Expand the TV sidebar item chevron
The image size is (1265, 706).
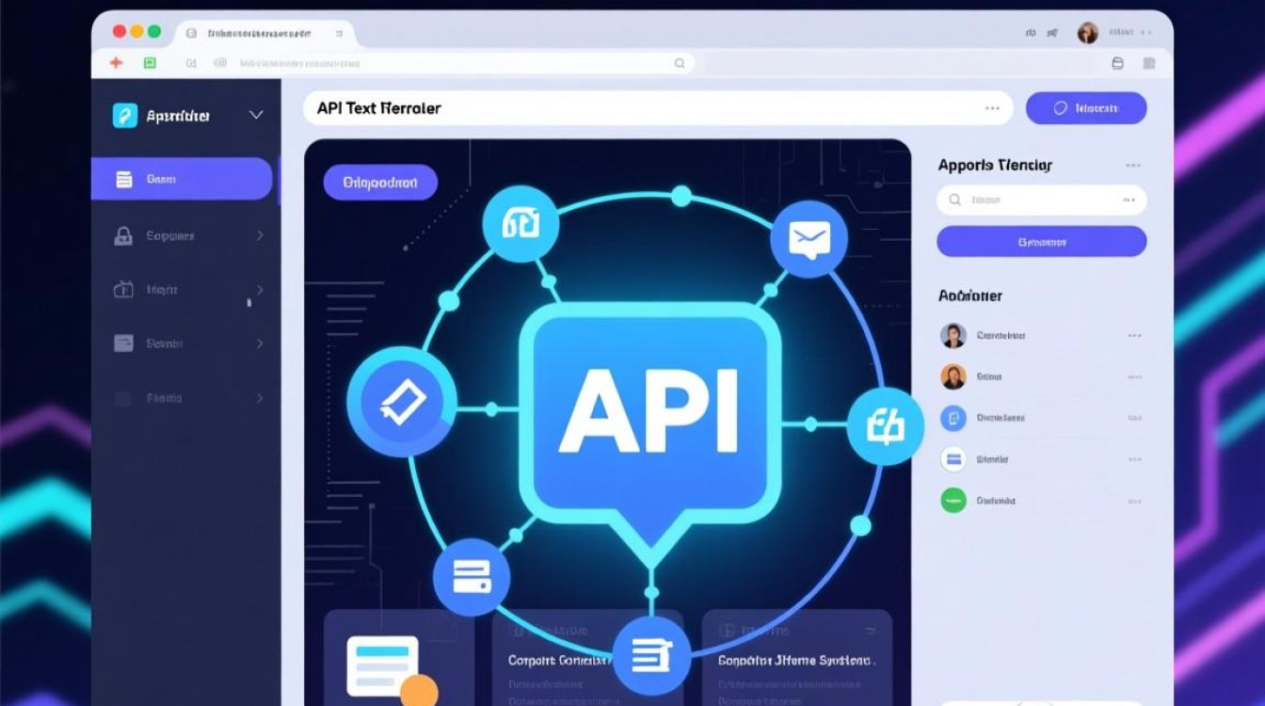pyautogui.click(x=260, y=290)
